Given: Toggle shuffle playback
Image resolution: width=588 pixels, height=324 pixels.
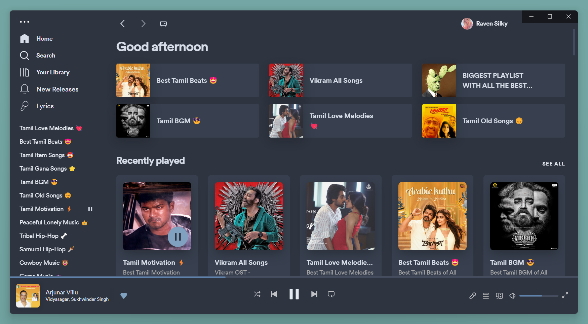Looking at the screenshot, I should point(257,294).
